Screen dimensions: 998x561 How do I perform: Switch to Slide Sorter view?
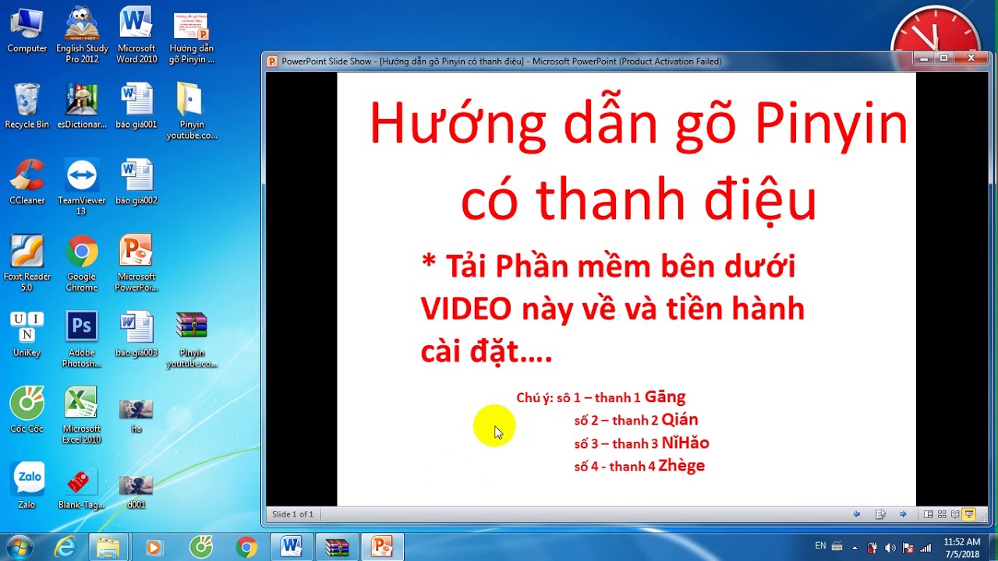click(x=942, y=514)
